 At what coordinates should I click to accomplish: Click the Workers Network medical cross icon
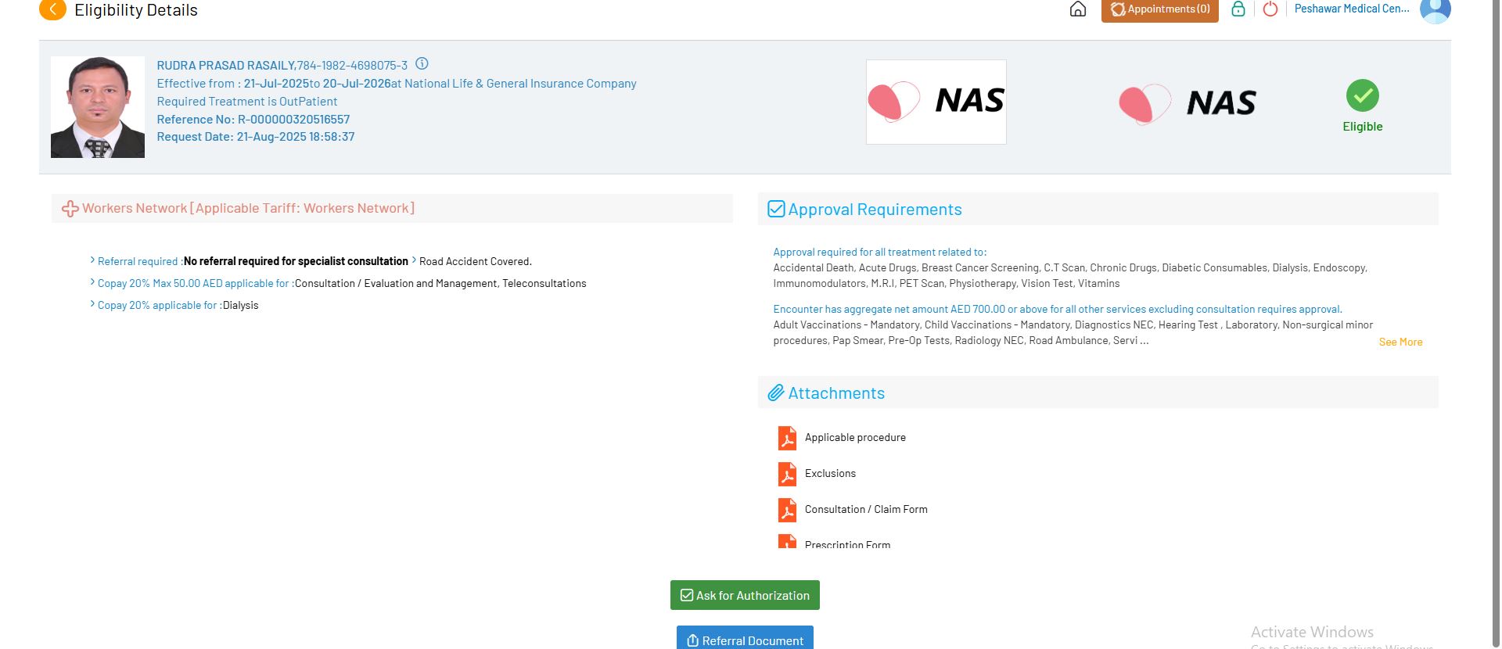point(70,209)
